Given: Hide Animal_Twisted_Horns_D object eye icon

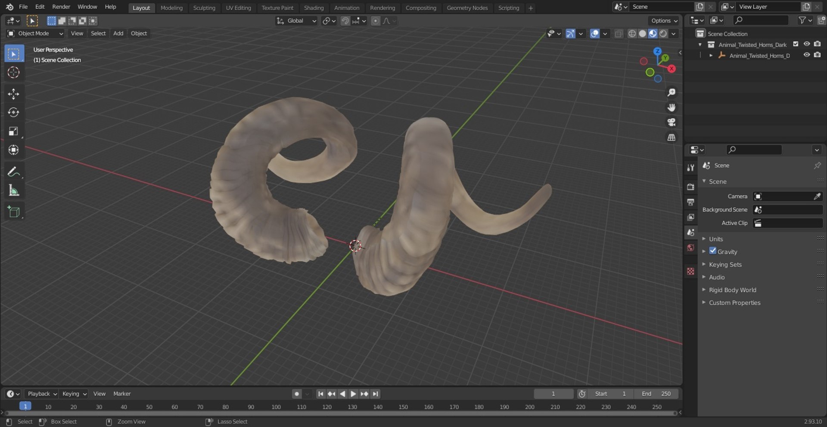Looking at the screenshot, I should click(x=807, y=55).
